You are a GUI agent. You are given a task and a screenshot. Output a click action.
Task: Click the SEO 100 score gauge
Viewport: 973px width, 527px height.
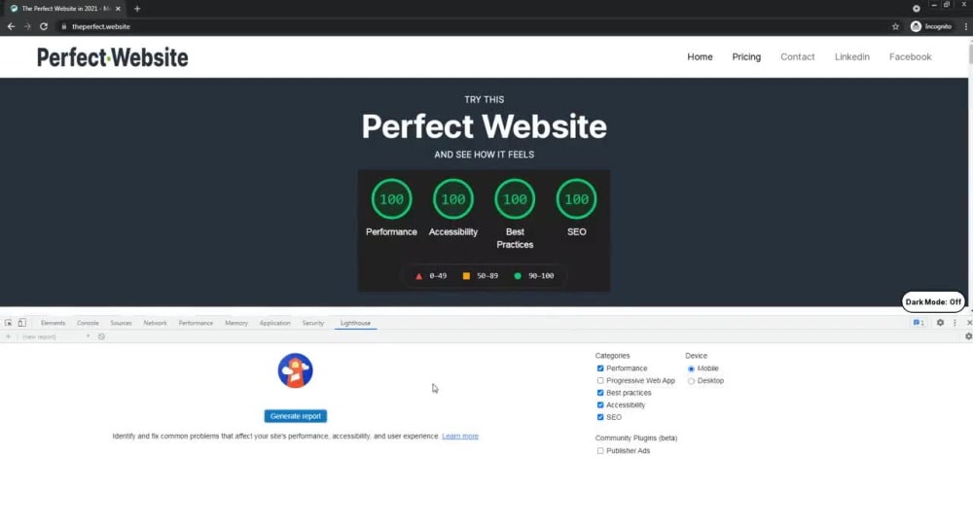576,199
